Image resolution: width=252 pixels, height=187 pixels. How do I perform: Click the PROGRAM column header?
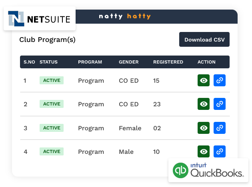[x=90, y=62]
